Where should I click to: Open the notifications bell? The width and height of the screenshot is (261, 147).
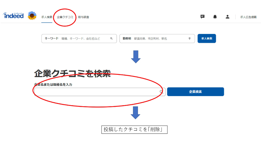(x=215, y=17)
